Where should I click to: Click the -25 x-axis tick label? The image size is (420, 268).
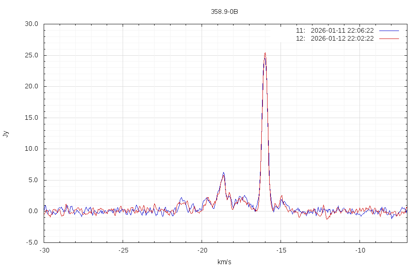(x=123, y=250)
